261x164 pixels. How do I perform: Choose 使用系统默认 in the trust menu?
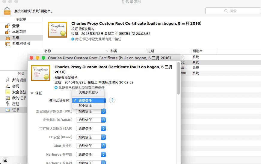point(88,92)
